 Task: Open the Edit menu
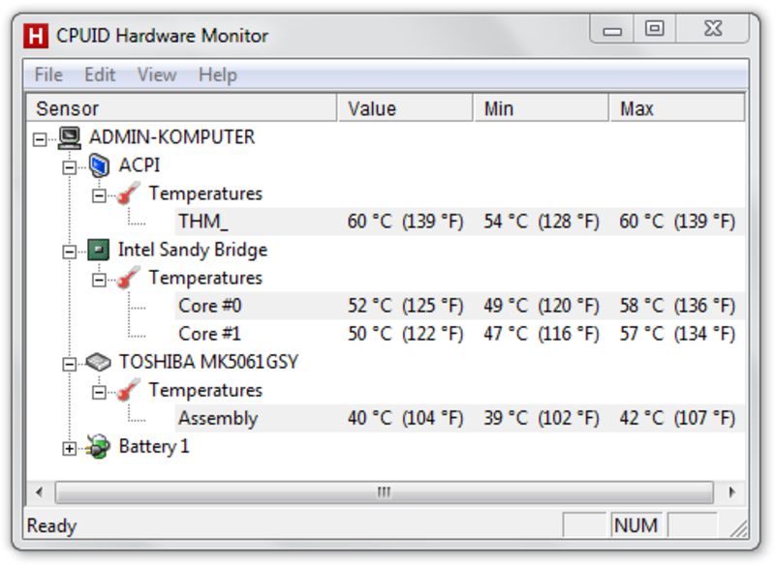coord(100,75)
